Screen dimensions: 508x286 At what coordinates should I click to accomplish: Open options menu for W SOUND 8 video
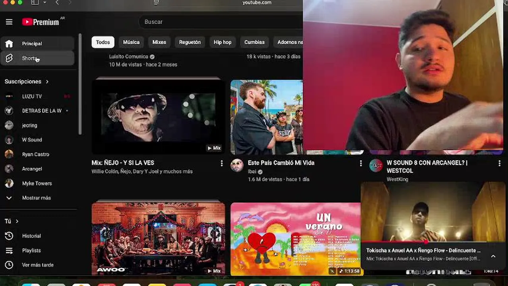[499, 163]
